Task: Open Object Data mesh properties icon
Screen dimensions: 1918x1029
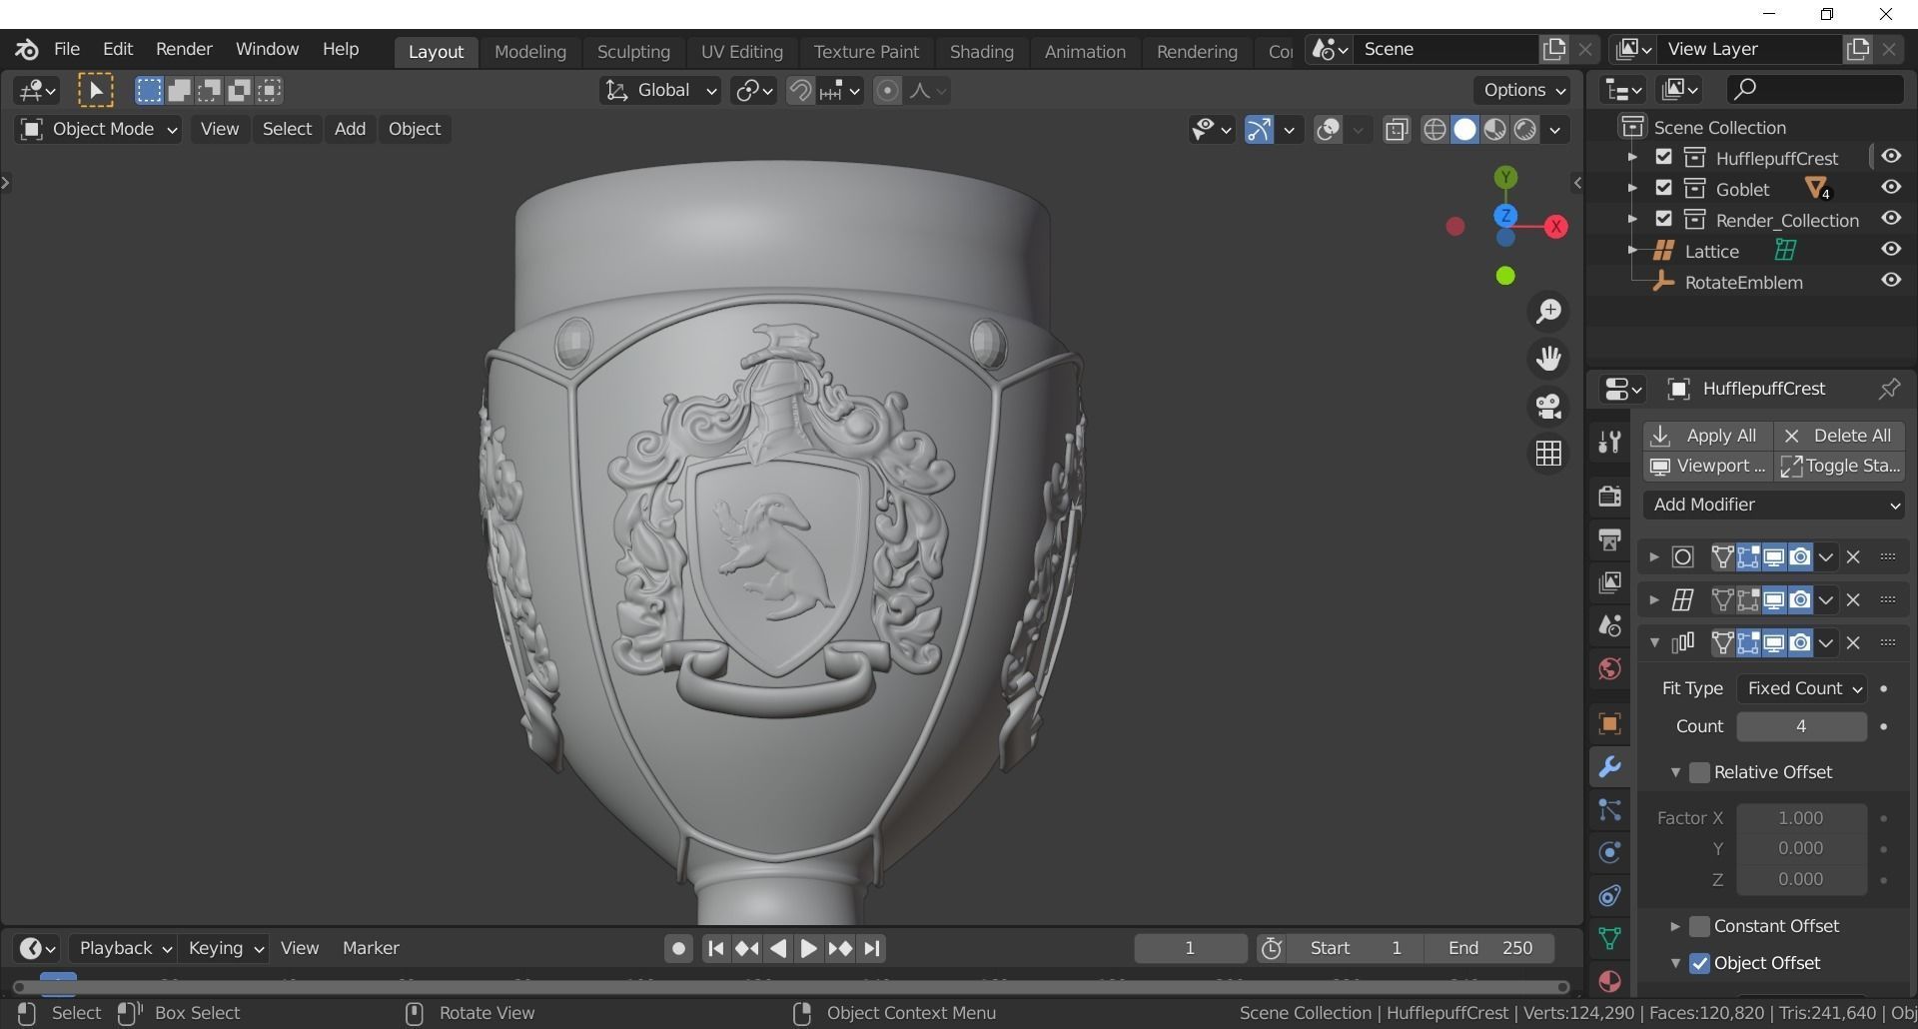Action: coord(1609,938)
